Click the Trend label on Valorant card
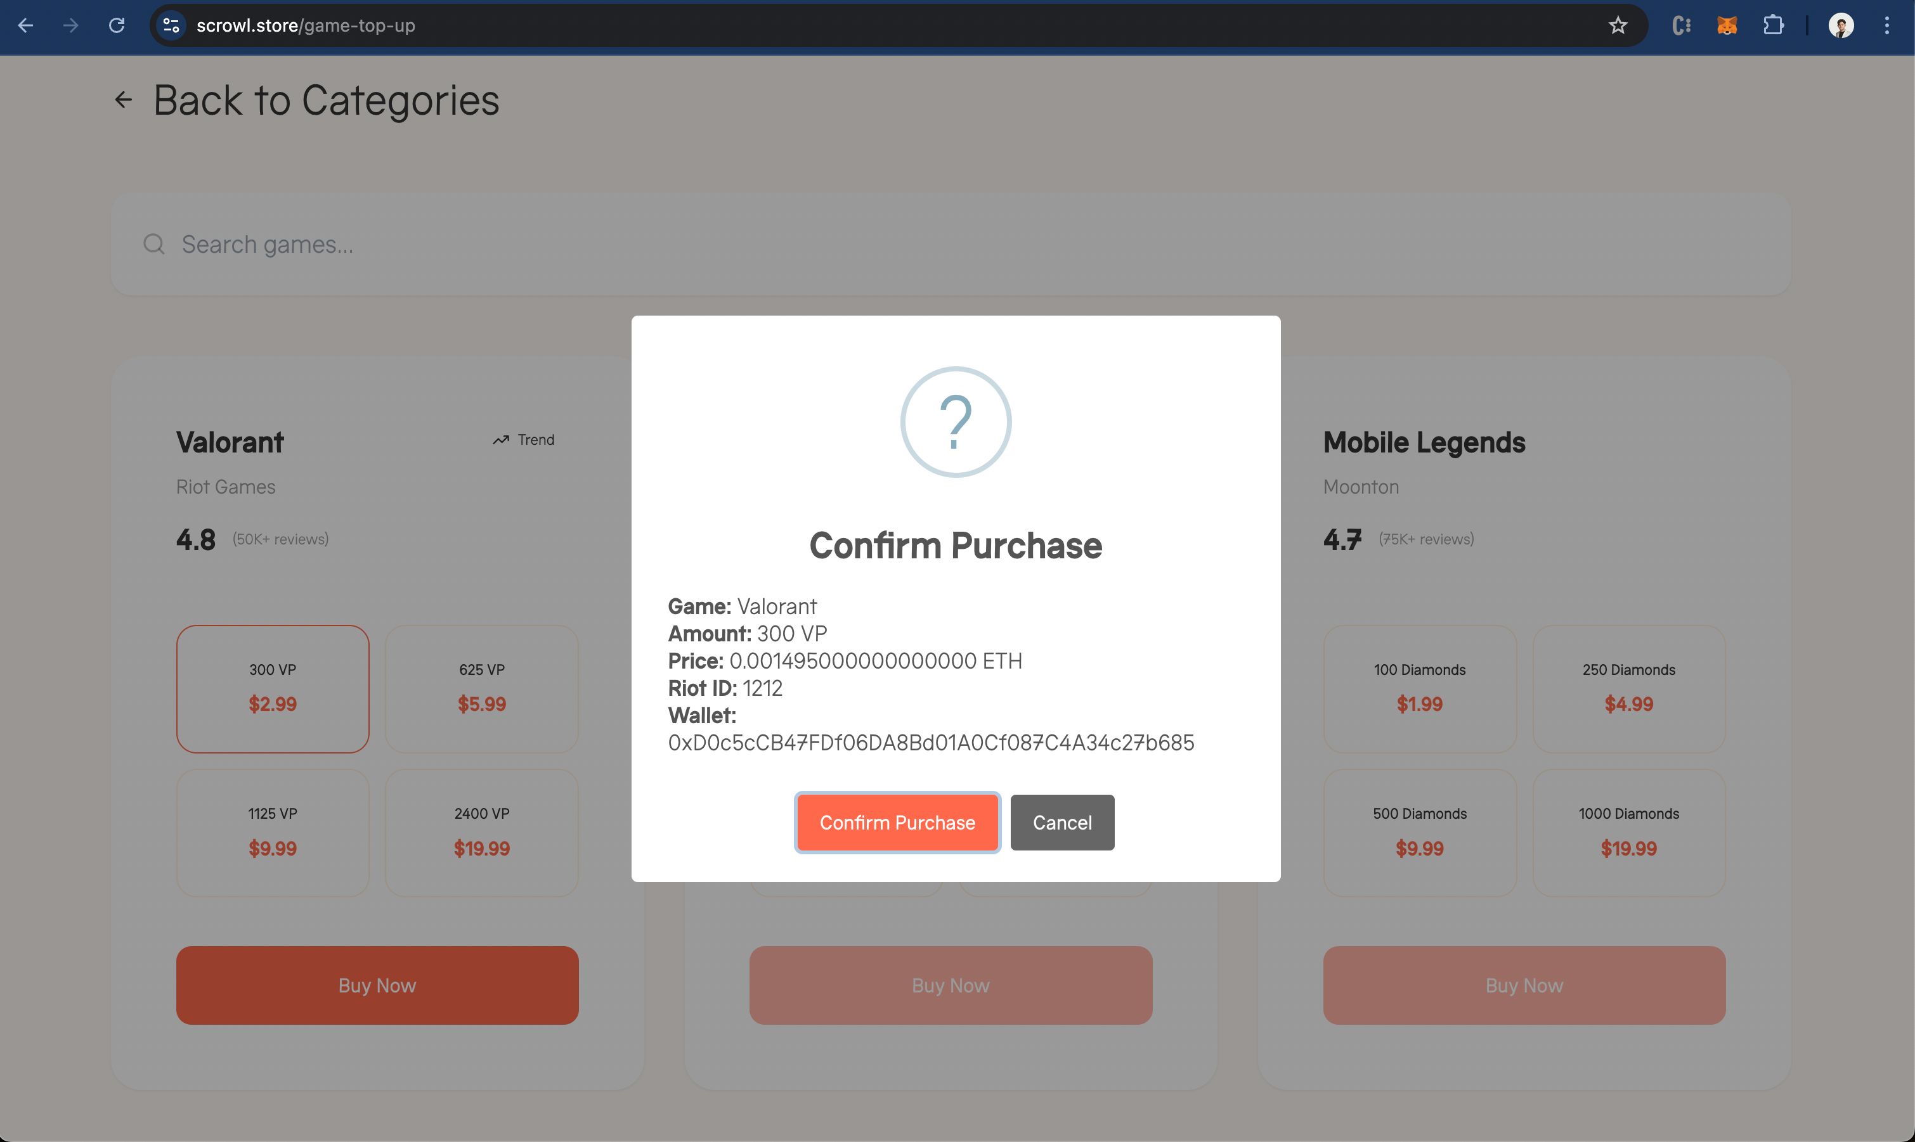Screen dimensions: 1915x1142 click(536, 439)
